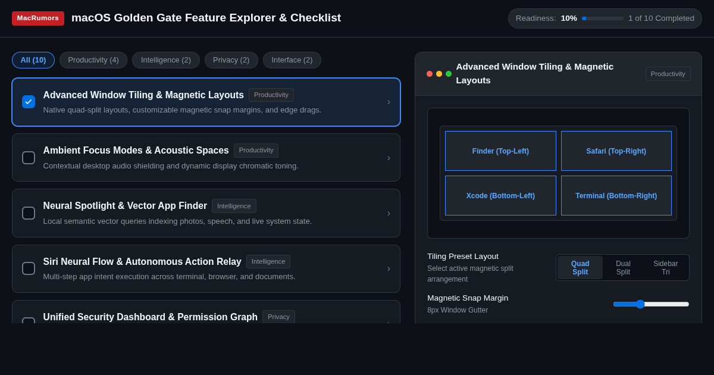Click Productivity tag on Advanced Window Tiling card

point(271,95)
